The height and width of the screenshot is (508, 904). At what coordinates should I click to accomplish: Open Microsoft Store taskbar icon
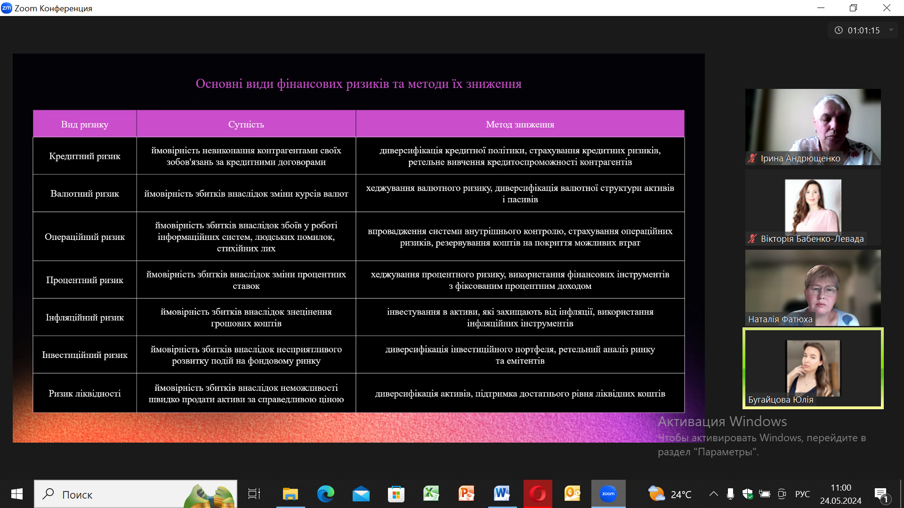click(x=396, y=494)
